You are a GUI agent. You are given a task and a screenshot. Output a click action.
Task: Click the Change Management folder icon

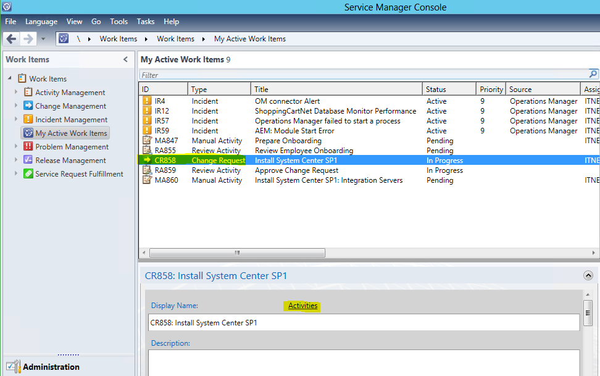[28, 106]
